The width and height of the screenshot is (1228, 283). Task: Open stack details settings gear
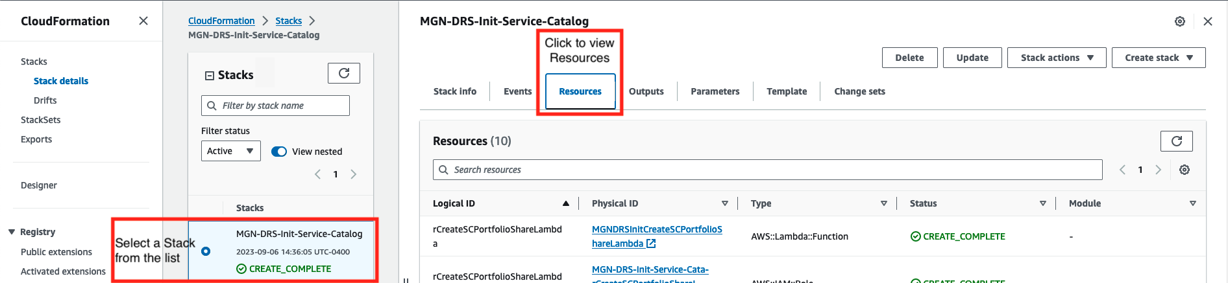1180,21
